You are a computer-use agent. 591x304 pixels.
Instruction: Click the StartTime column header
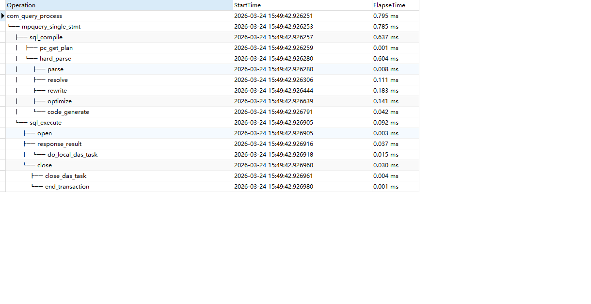tap(247, 5)
